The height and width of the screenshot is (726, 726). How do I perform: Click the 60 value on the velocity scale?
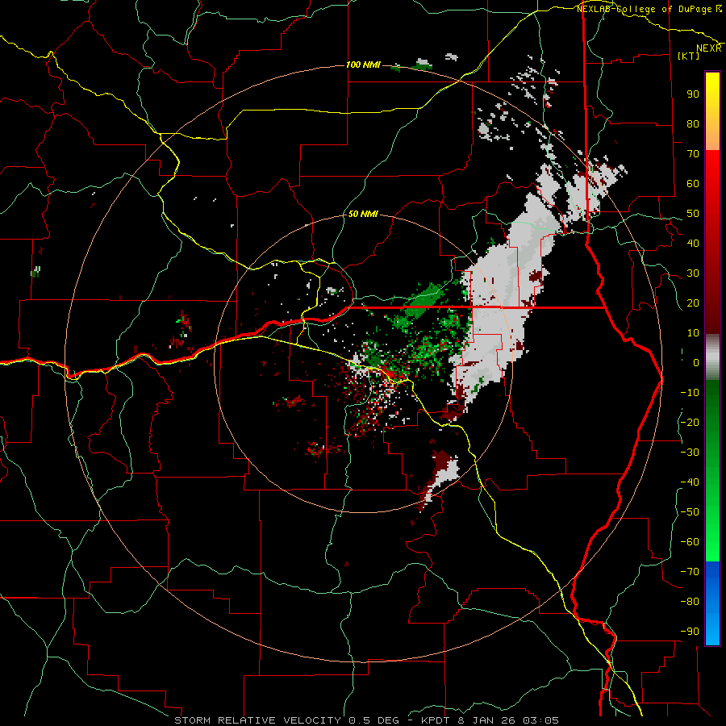(x=693, y=183)
